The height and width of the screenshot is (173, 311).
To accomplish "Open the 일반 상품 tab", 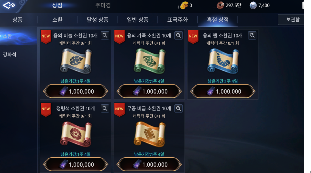I will click(x=138, y=20).
